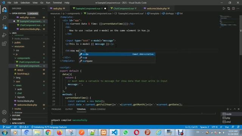Open editor More Actions ellipsis

pos(238,8)
